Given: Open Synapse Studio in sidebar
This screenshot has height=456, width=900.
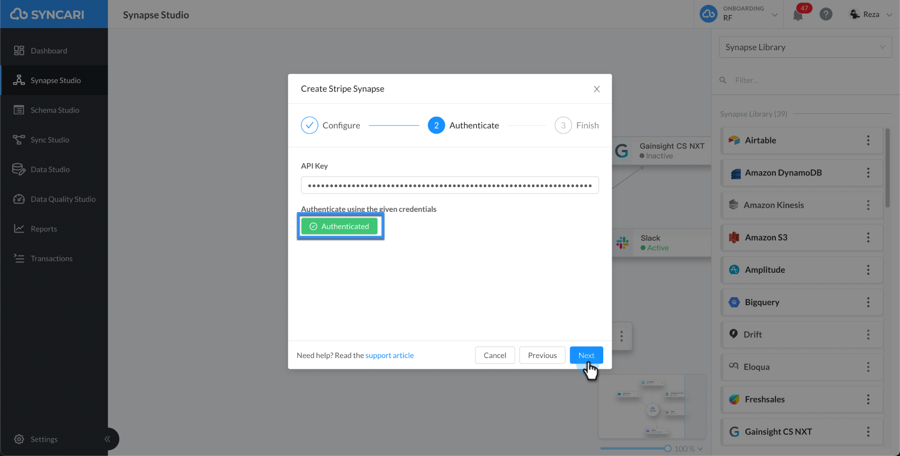Looking at the screenshot, I should coord(54,80).
